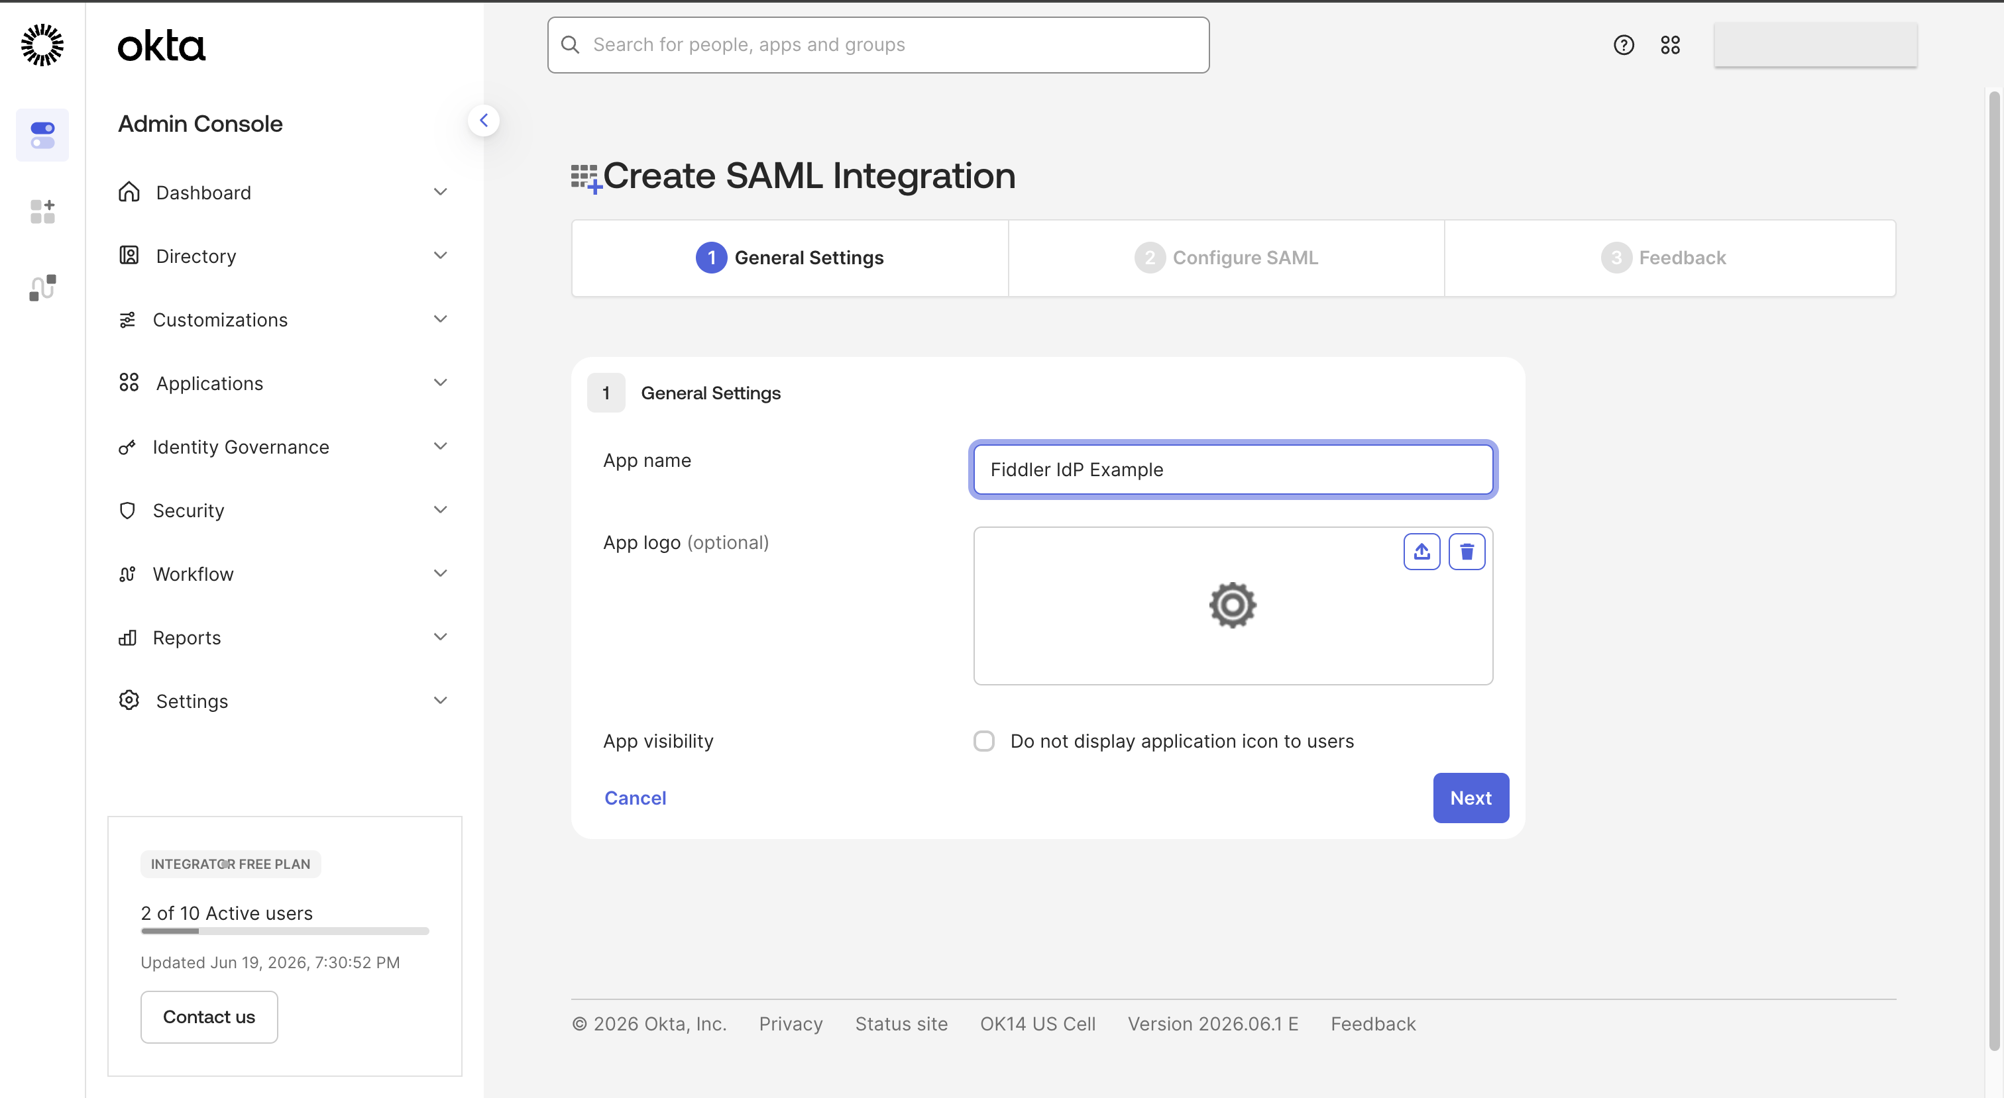This screenshot has height=1098, width=2004.
Task: Expand the Directory chevron
Action: tap(440, 255)
